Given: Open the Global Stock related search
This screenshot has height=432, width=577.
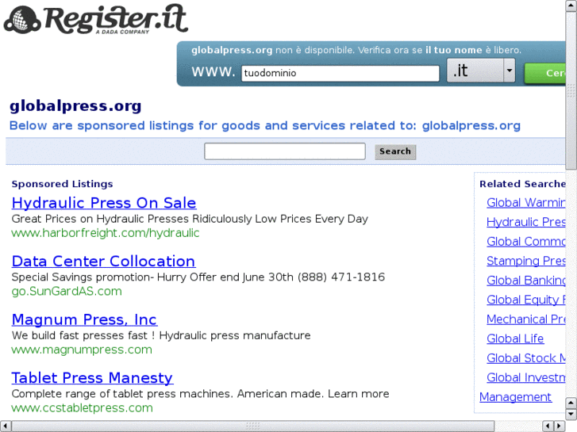Looking at the screenshot, I should coord(526,358).
